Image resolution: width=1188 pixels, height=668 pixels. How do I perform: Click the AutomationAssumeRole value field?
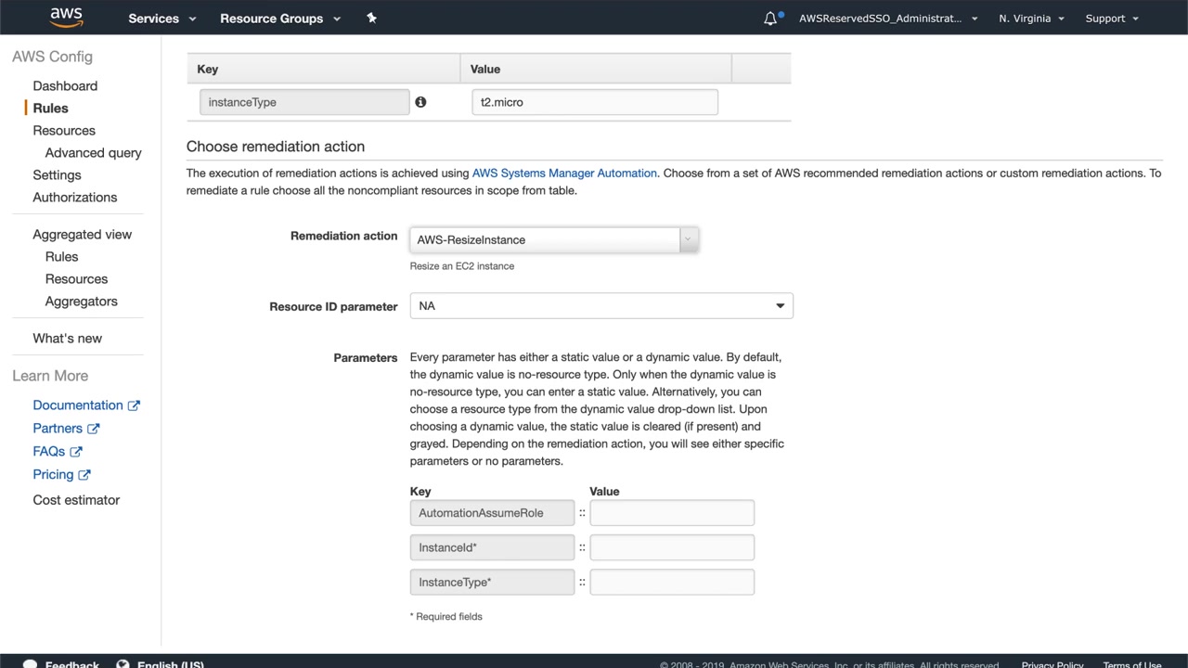point(672,513)
